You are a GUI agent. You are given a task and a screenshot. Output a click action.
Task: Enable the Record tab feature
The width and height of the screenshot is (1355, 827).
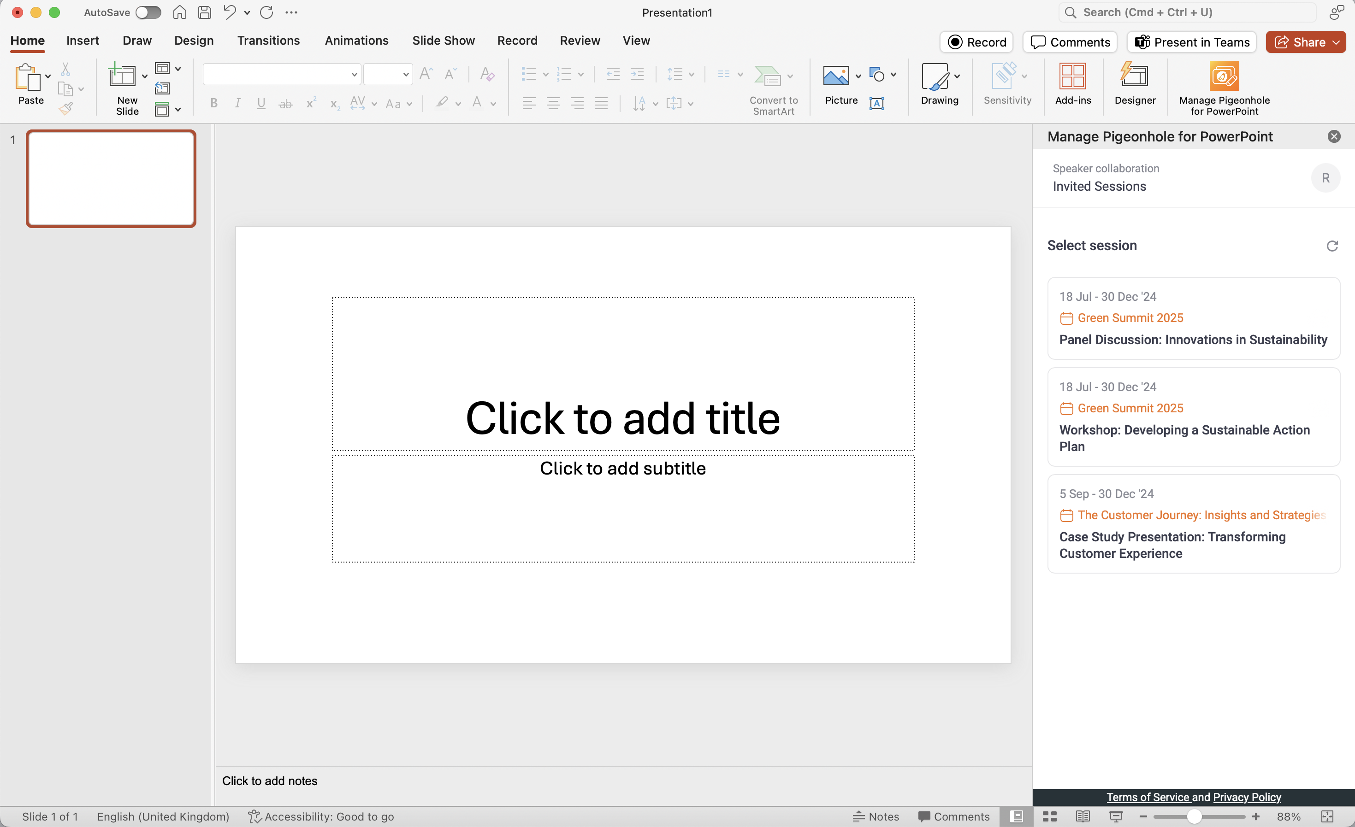[x=517, y=41]
